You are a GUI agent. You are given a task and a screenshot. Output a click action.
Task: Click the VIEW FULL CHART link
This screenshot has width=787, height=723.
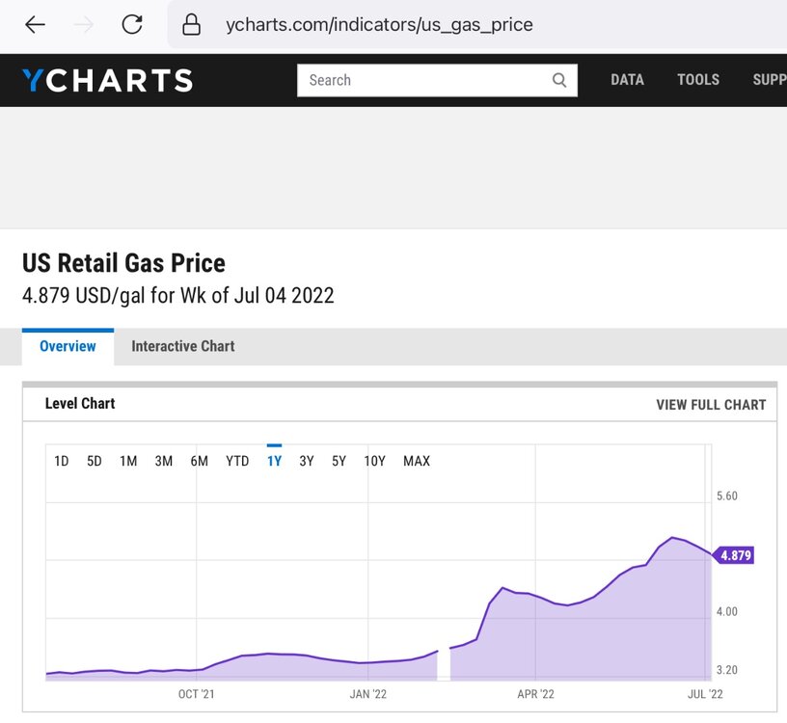[711, 405]
